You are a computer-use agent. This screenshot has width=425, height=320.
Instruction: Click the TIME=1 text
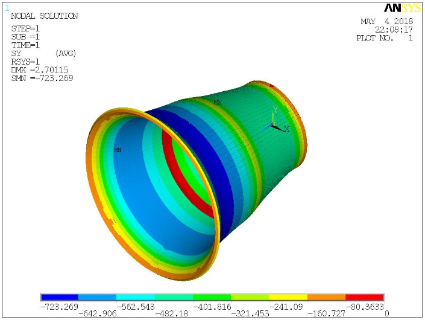coord(25,45)
